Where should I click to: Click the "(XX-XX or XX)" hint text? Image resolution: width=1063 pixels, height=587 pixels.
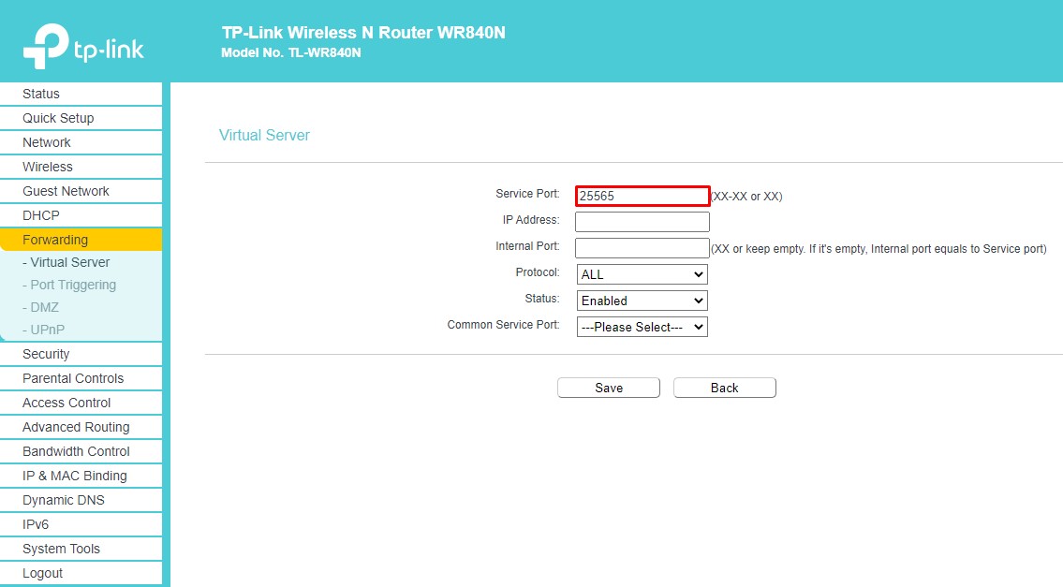coord(746,197)
